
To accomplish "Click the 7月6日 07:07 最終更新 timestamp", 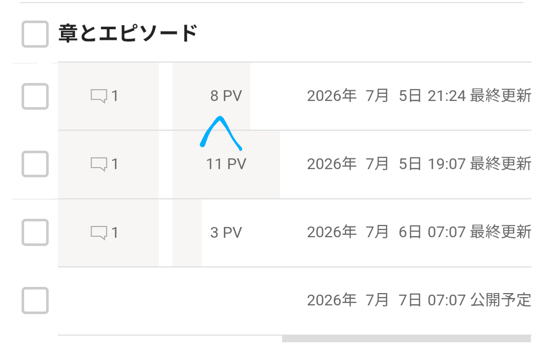I will (419, 232).
